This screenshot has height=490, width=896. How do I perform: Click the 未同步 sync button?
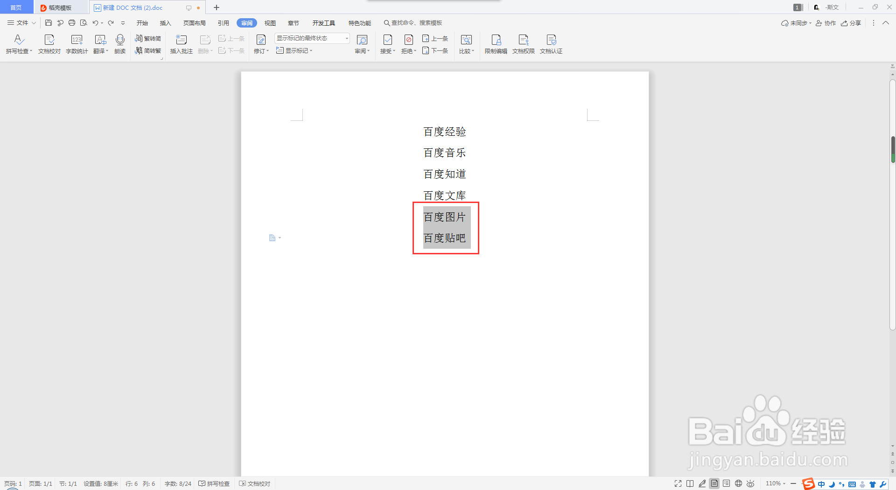click(x=797, y=23)
